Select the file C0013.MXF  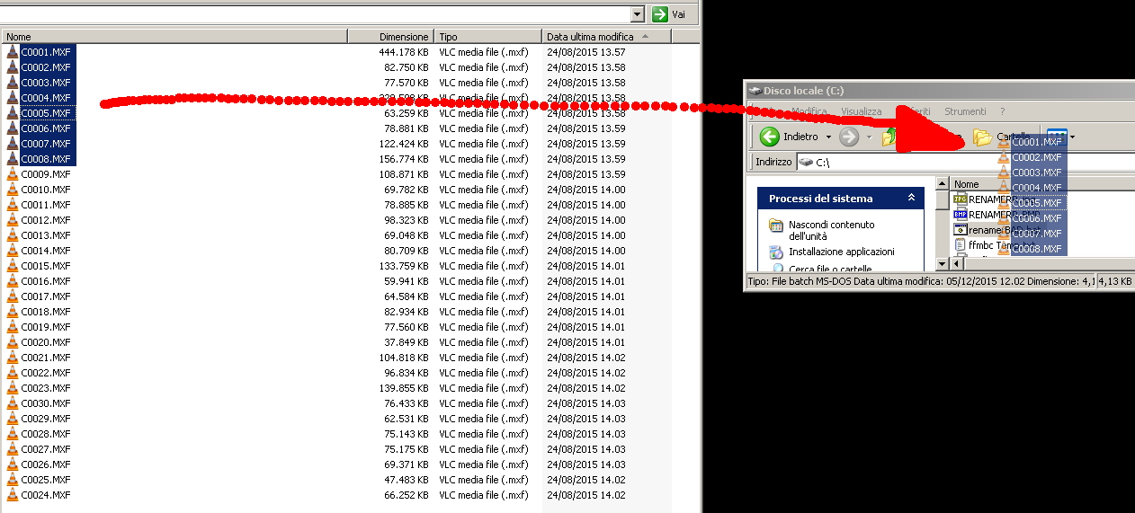(x=45, y=235)
